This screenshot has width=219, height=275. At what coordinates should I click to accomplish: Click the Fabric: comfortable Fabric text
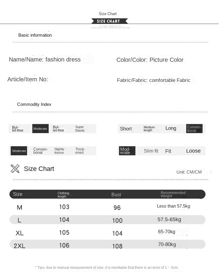[x=154, y=80]
